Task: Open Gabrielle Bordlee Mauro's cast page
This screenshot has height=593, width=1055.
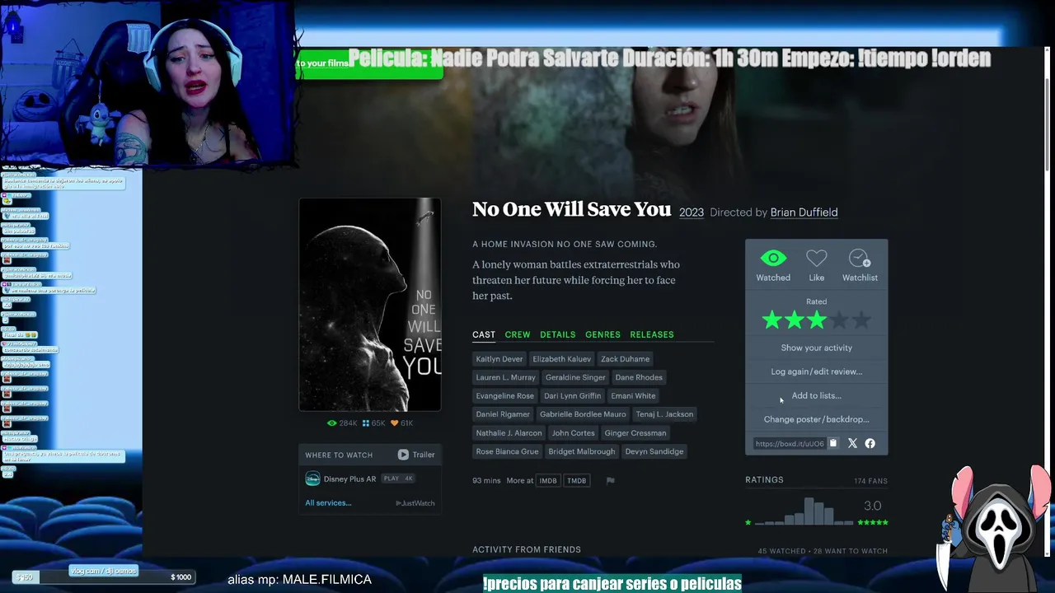Action: point(583,414)
